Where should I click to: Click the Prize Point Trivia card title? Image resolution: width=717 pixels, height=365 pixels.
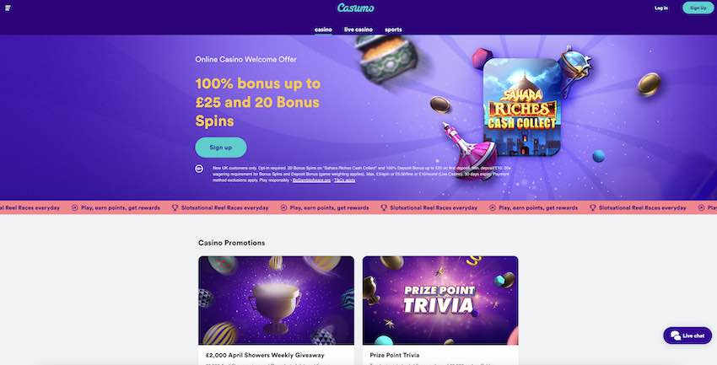coord(395,355)
